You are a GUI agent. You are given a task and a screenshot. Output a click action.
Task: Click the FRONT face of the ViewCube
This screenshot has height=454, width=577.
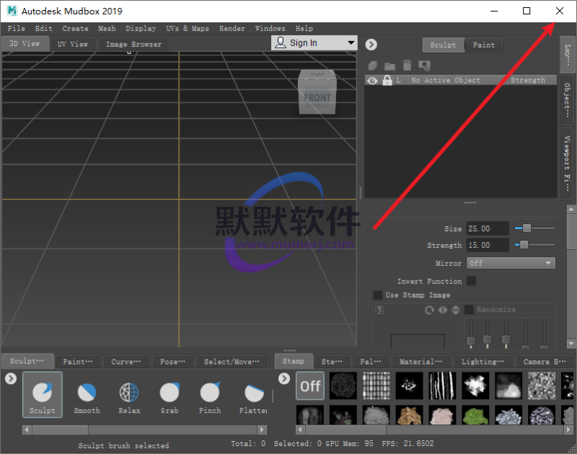[x=317, y=97]
